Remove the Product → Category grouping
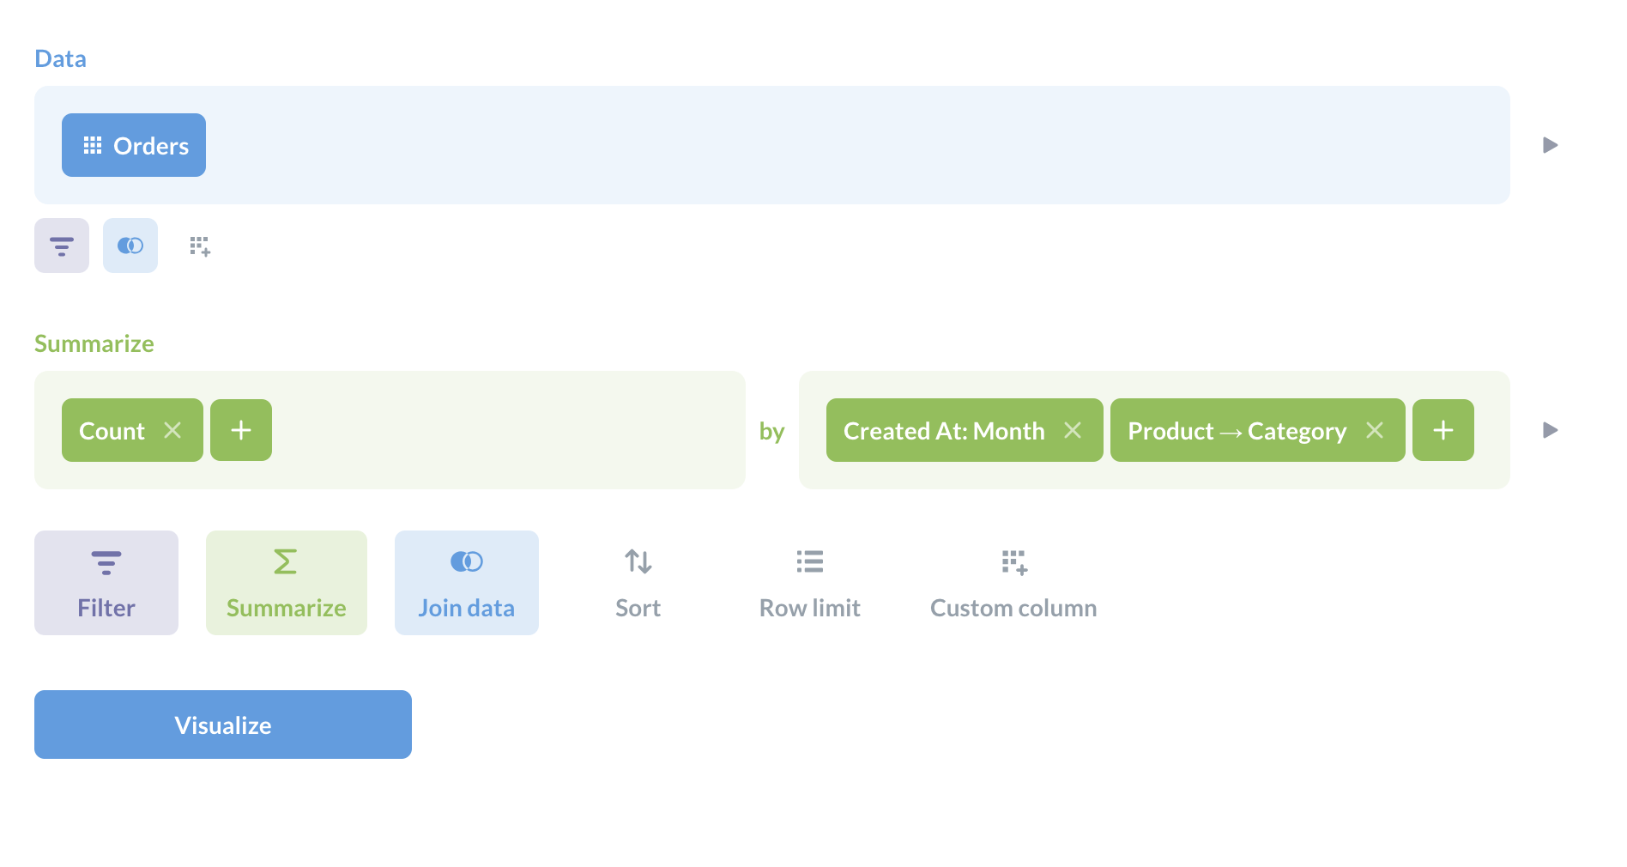This screenshot has width=1627, height=867. [x=1375, y=430]
